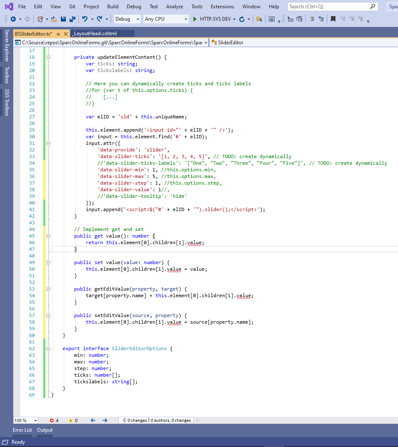Collapse the updateElementContent method at line 18
Screen dimensions: 398x447
(x=48, y=57)
